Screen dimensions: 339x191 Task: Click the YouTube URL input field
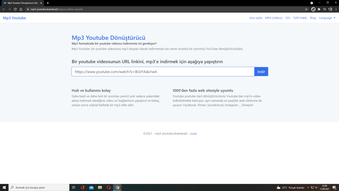click(x=162, y=71)
